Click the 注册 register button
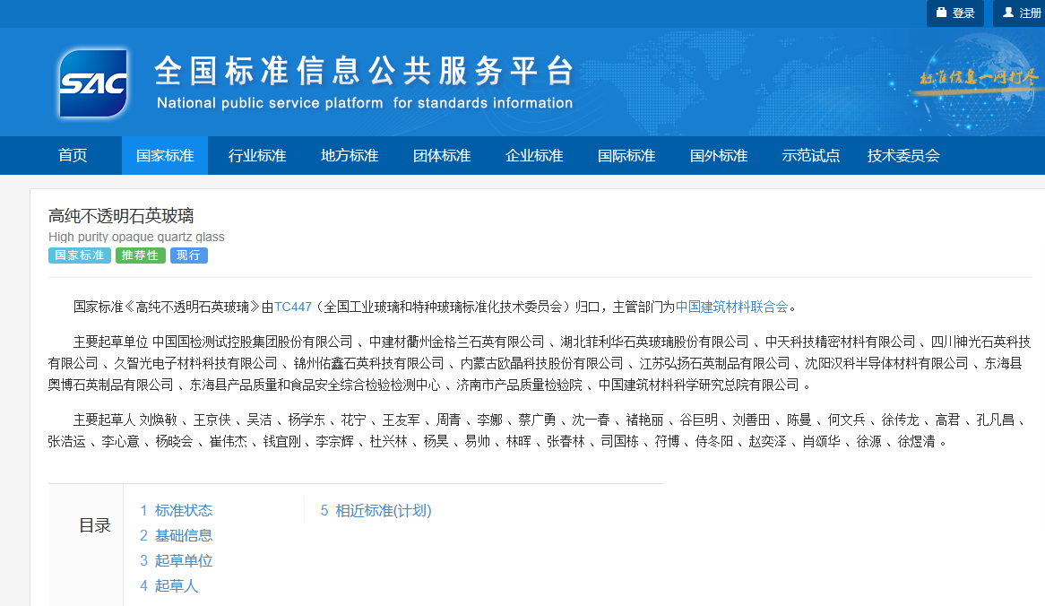 coord(1022,13)
